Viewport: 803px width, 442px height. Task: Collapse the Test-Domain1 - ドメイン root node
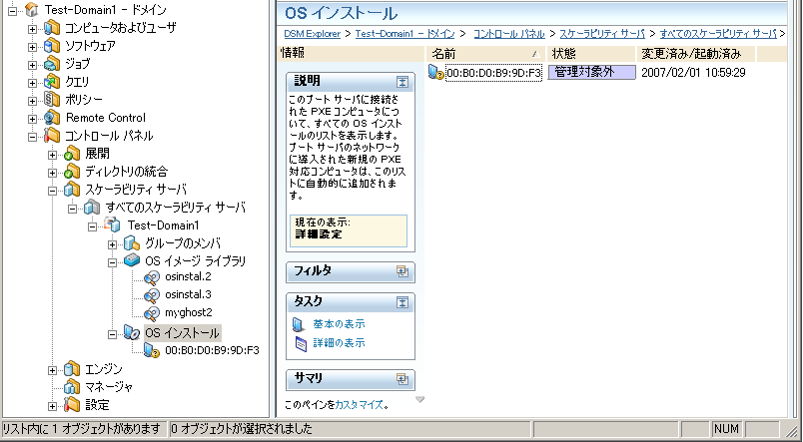tap(12, 10)
